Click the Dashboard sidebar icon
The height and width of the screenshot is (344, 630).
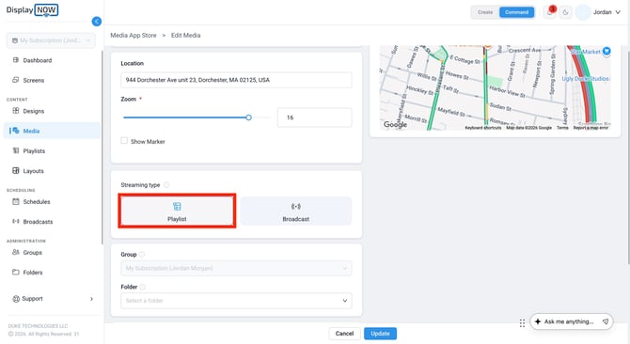coord(16,60)
